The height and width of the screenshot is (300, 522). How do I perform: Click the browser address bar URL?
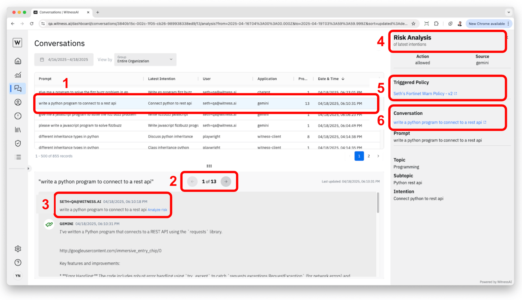pyautogui.click(x=227, y=24)
